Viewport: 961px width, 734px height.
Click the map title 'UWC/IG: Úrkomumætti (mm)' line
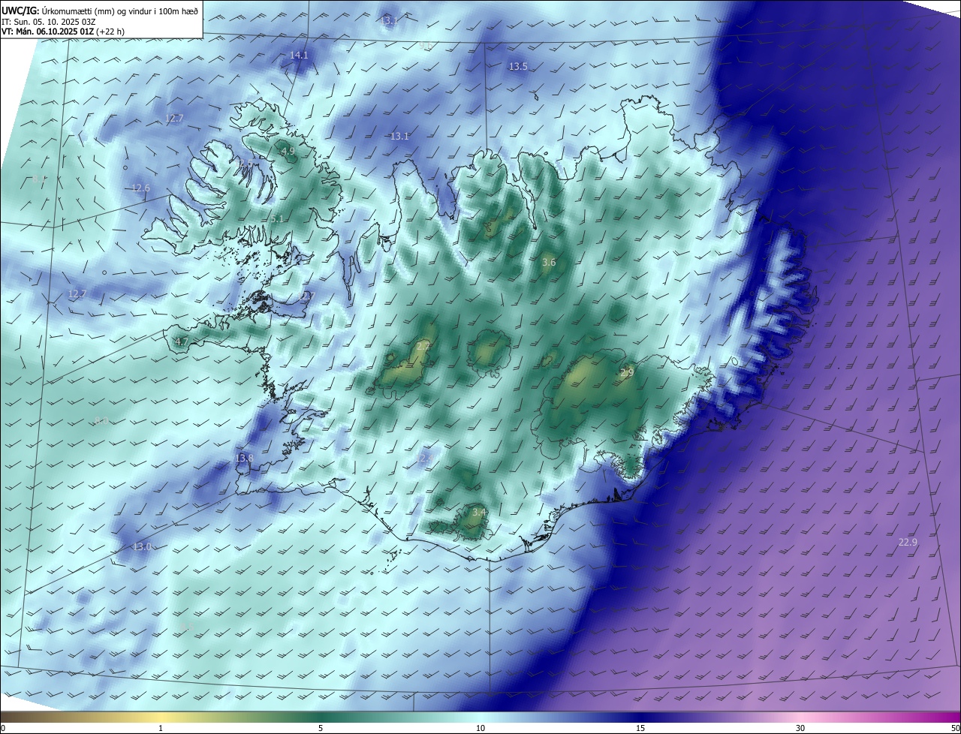click(100, 11)
